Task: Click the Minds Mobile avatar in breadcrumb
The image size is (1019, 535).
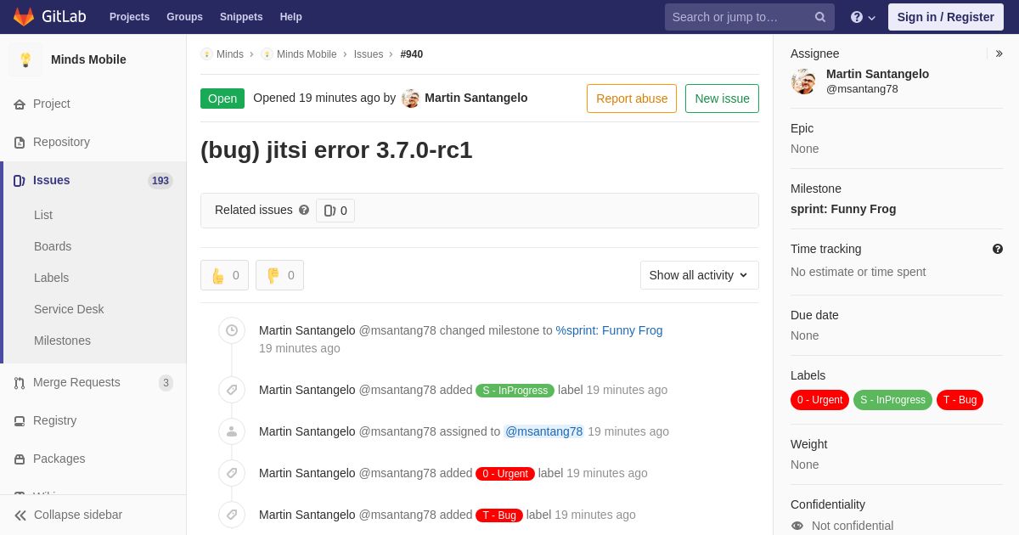Action: coord(267,54)
